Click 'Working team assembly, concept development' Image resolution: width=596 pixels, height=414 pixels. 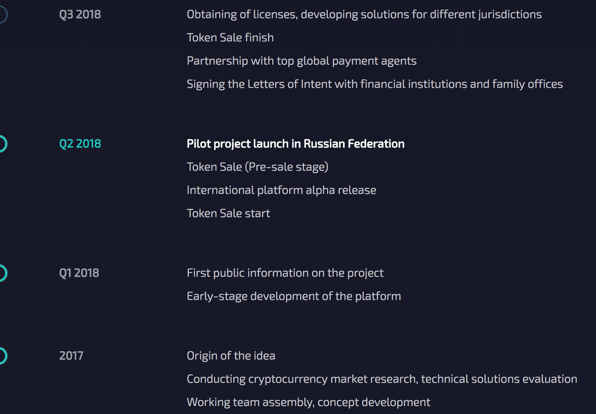pyautogui.click(x=308, y=402)
